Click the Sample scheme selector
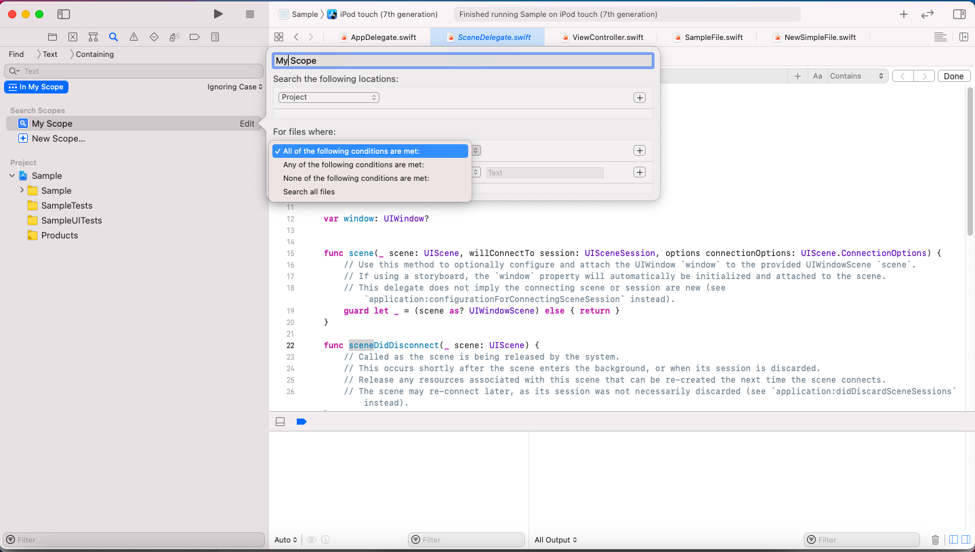This screenshot has height=552, width=975. (299, 14)
